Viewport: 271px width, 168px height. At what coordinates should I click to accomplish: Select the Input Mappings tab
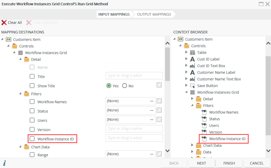coord(114,14)
